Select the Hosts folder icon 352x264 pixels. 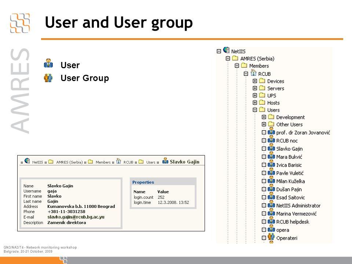click(x=262, y=103)
